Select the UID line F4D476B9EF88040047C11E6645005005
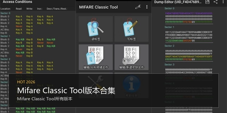 pyautogui.click(x=189, y=13)
